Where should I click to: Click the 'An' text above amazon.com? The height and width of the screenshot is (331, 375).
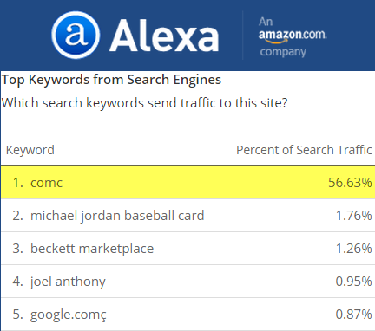click(266, 22)
